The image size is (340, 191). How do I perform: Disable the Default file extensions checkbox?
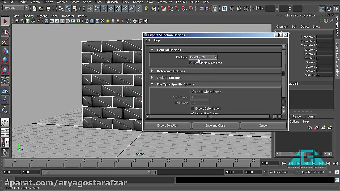point(191,63)
